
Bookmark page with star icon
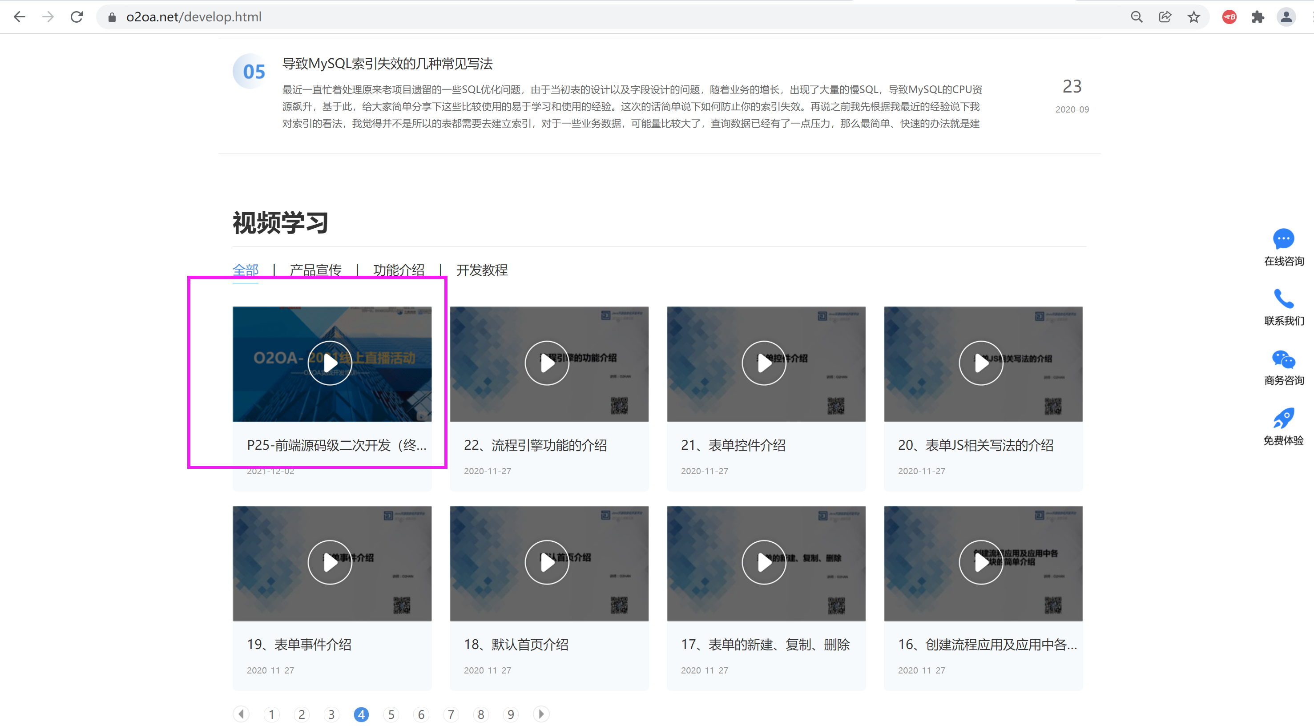[x=1193, y=17]
